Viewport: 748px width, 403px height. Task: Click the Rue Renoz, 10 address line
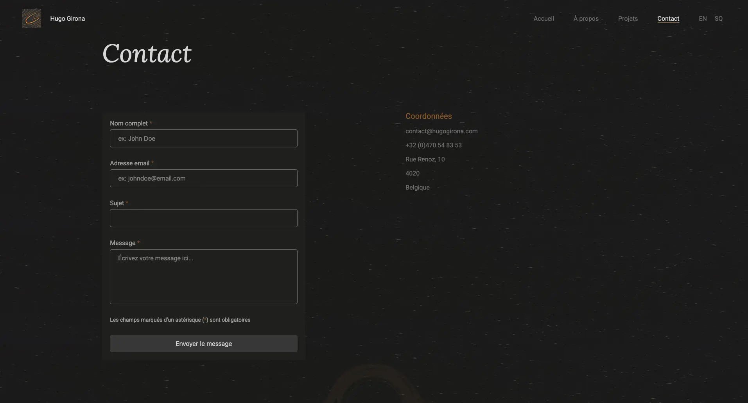(x=425, y=159)
